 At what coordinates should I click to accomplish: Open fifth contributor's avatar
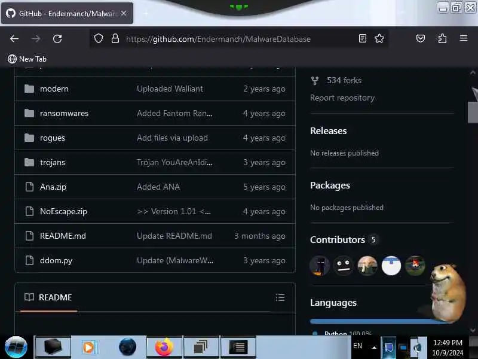pos(415,266)
